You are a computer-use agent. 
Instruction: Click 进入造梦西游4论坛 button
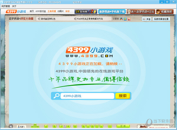coord(141,12)
